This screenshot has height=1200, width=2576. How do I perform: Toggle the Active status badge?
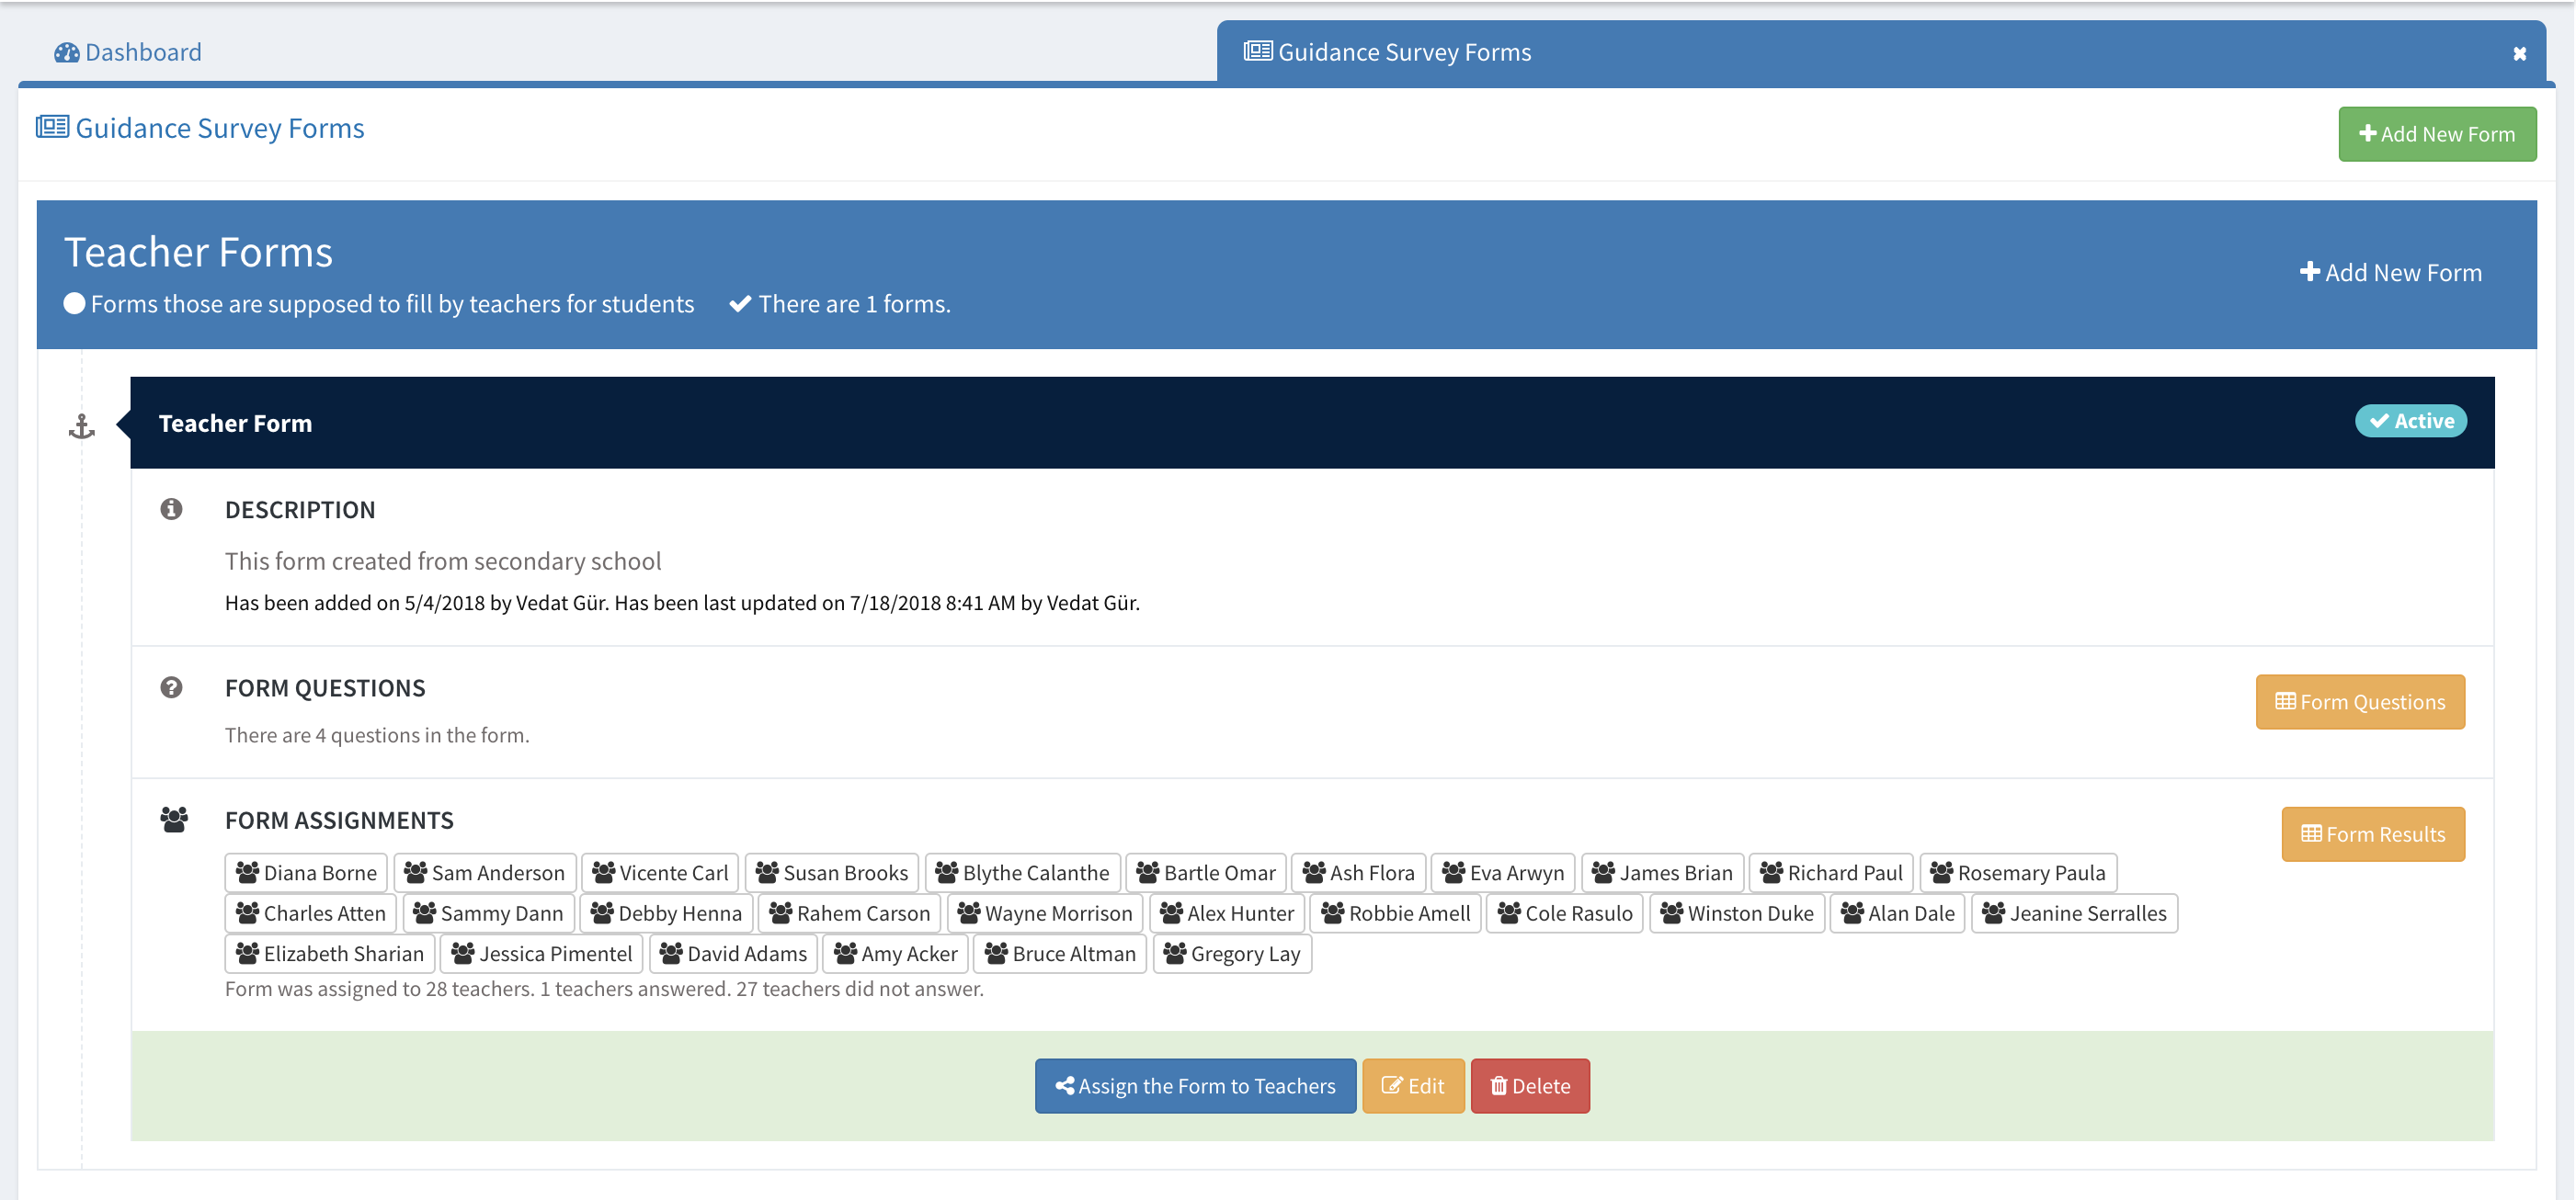pyautogui.click(x=2410, y=421)
